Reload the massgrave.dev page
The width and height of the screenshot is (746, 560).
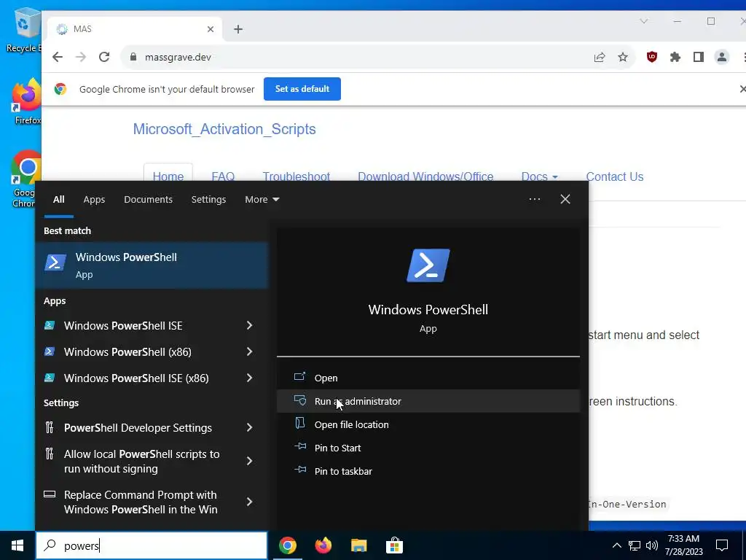tap(104, 57)
